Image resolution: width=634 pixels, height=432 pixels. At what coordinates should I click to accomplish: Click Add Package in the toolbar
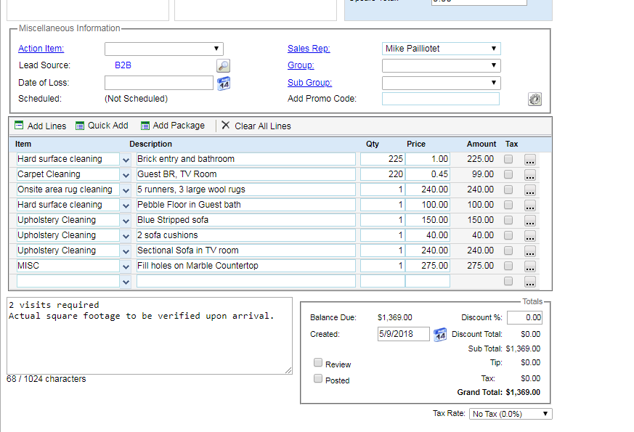172,126
